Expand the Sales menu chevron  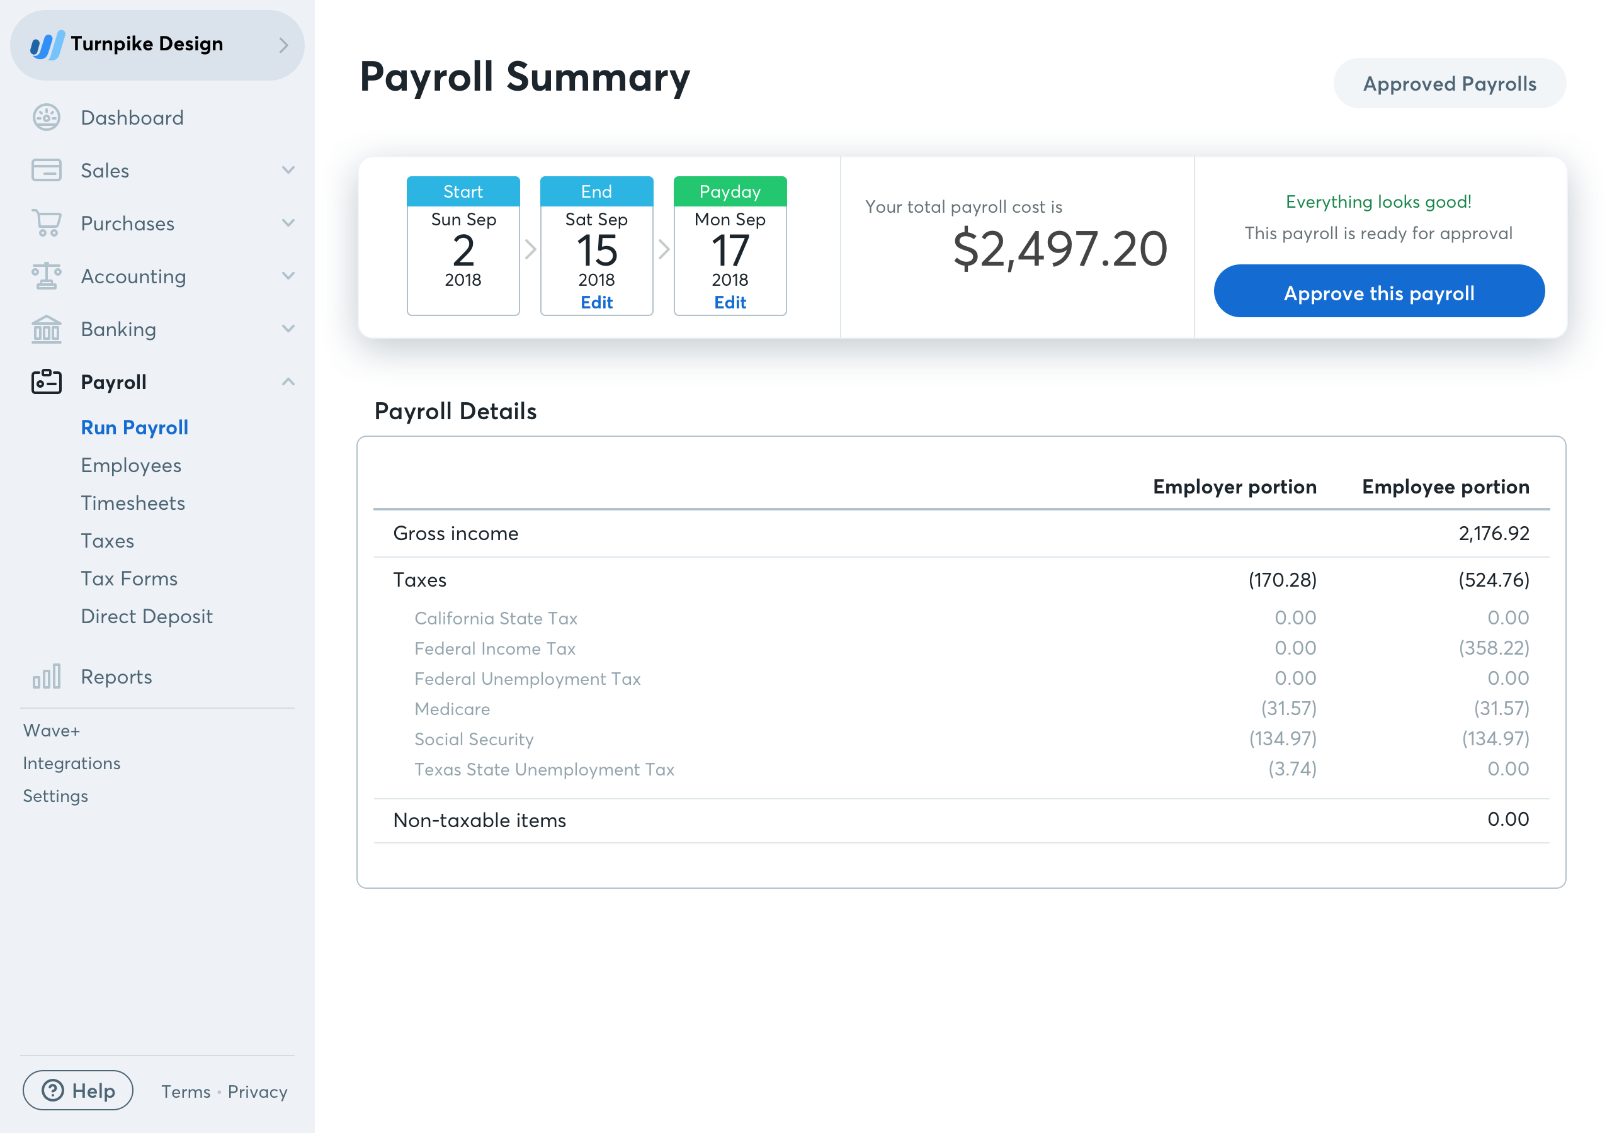pos(288,171)
